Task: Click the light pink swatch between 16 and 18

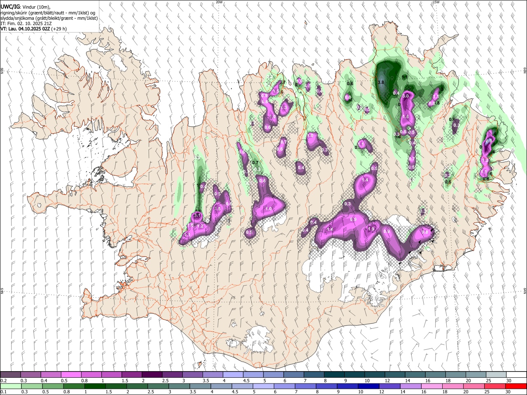Action: pyautogui.click(x=431, y=386)
